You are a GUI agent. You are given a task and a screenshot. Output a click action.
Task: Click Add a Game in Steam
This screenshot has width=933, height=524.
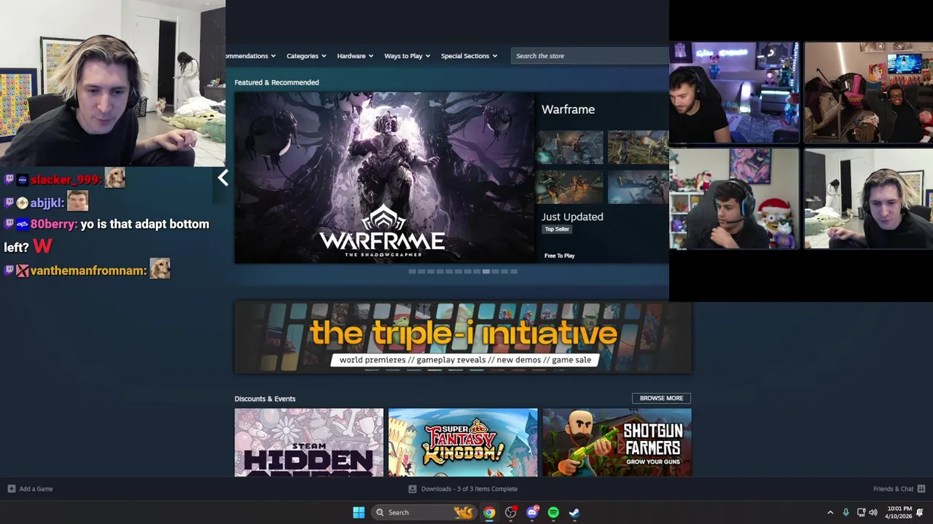pos(36,489)
